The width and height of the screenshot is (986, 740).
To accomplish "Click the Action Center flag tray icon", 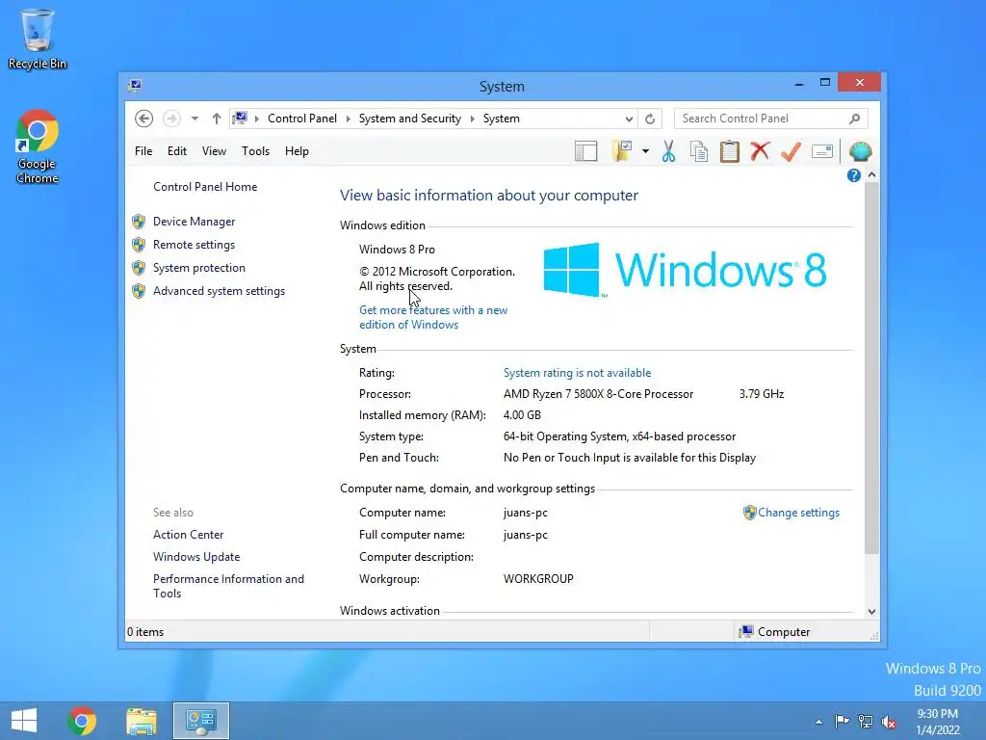I will (x=842, y=721).
